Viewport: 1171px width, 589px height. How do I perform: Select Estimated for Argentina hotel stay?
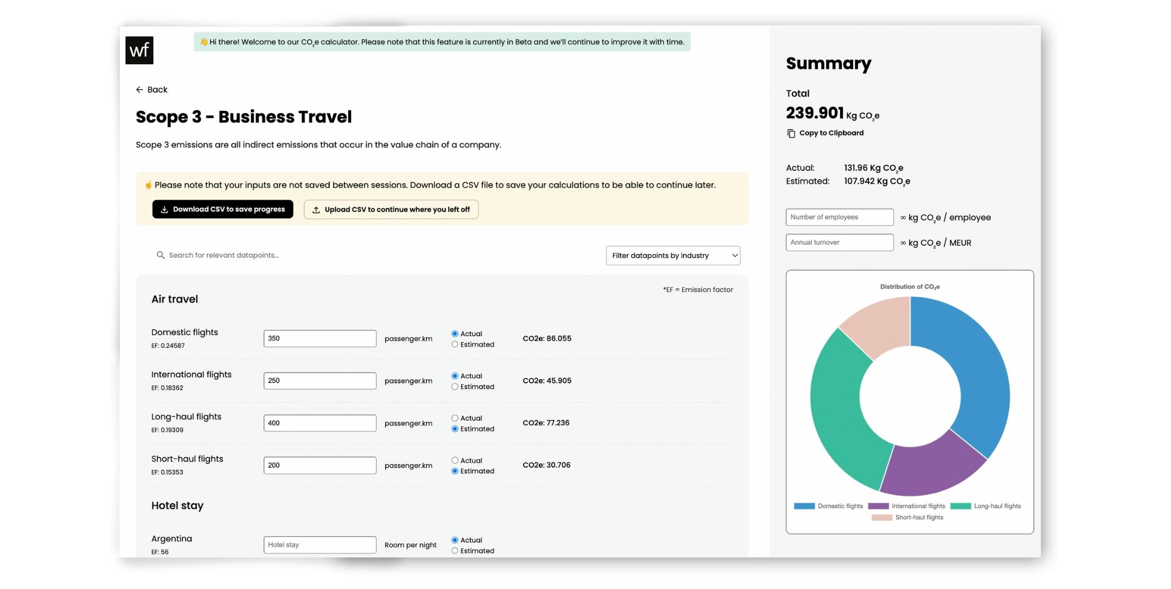[x=455, y=550]
